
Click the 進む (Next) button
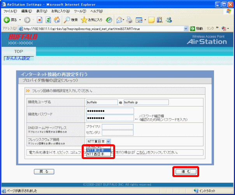(186, 172)
